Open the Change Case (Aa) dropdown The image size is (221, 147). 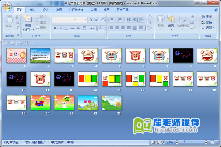92,28
